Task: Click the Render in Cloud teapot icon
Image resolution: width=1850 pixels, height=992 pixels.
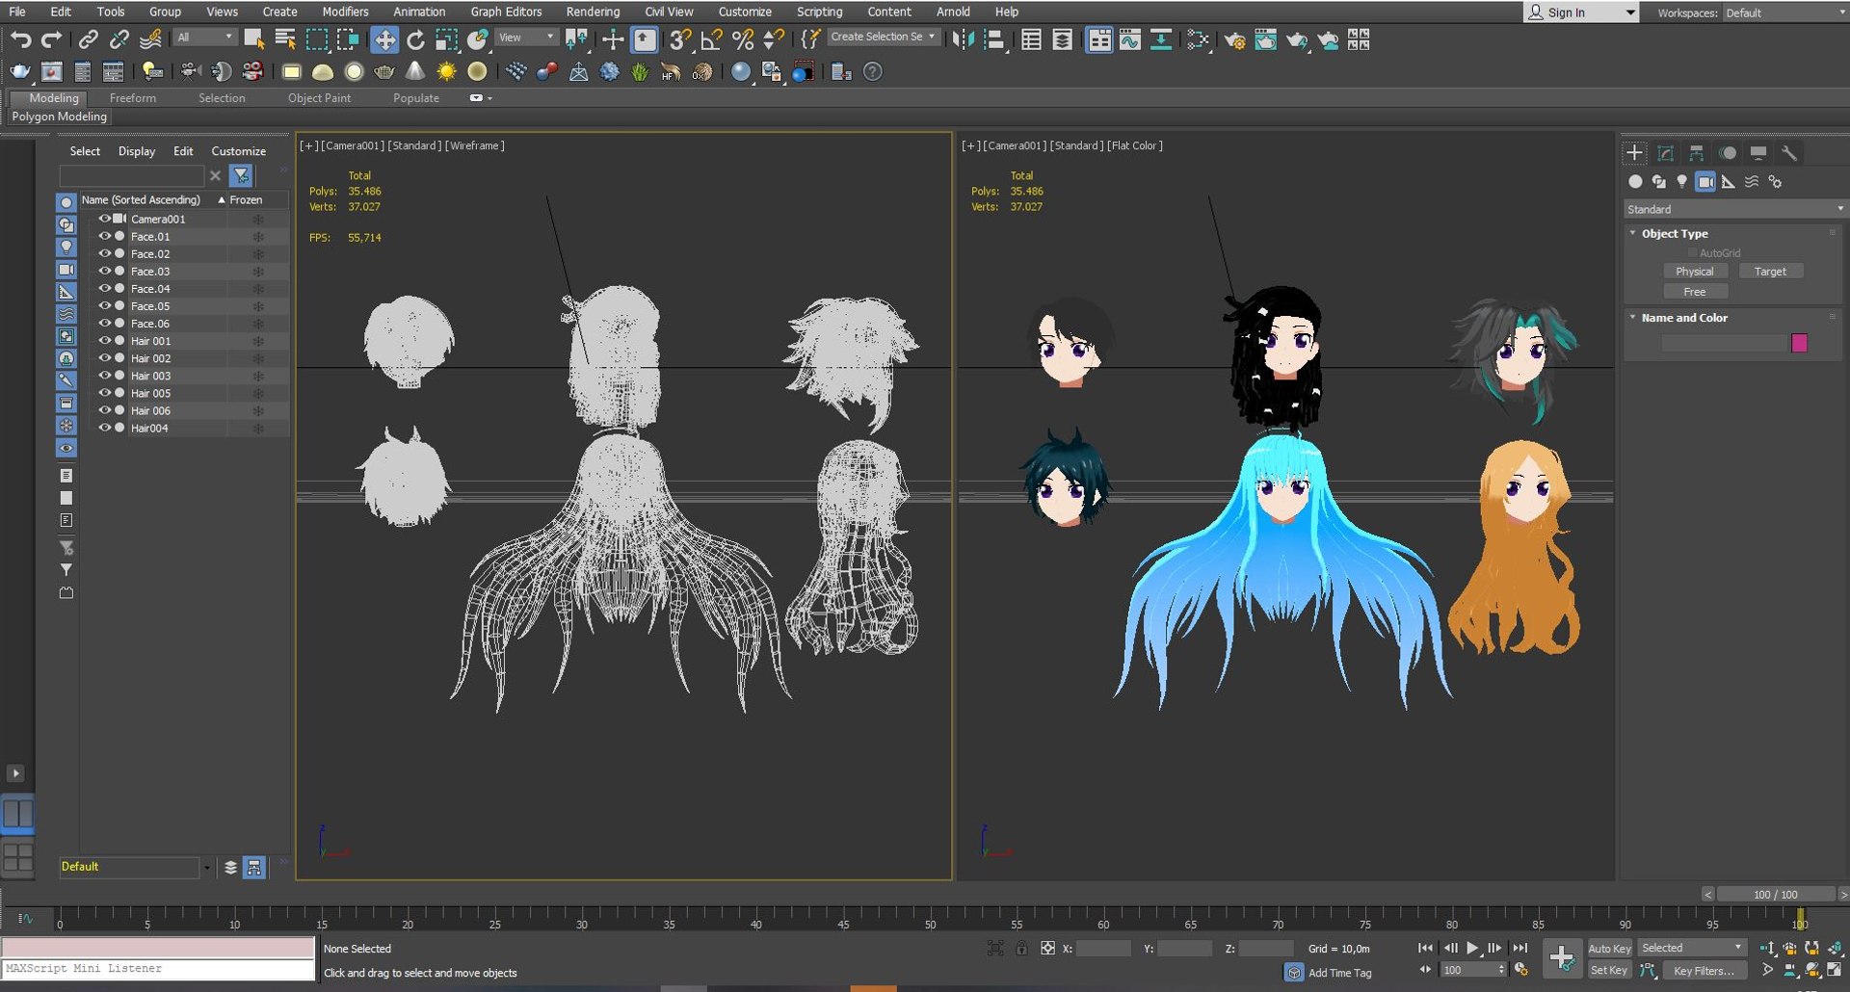Action: point(1328,39)
